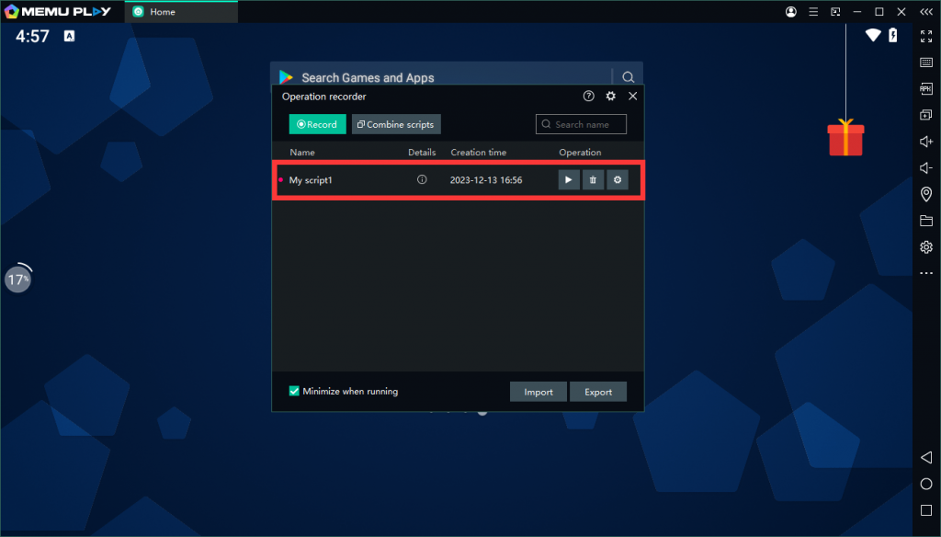The height and width of the screenshot is (537, 941).
Task: Click the 17% performance indicator circle
Action: (x=17, y=278)
